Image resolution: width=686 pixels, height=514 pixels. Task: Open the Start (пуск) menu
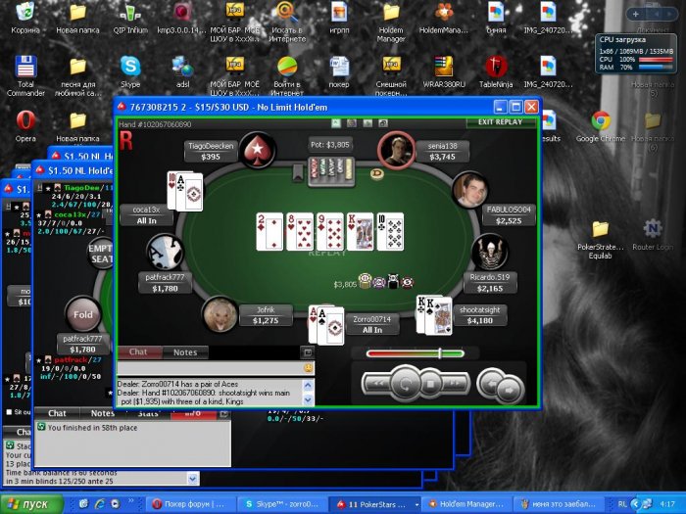[32, 504]
